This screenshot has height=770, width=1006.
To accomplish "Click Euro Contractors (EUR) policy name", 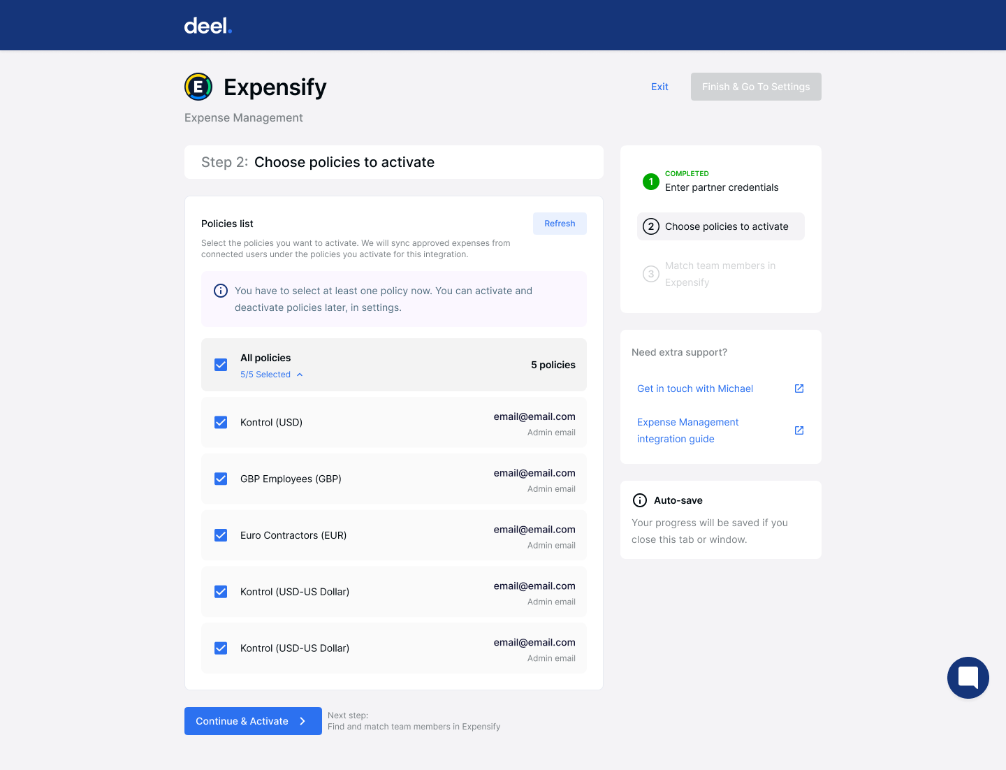I will tap(293, 535).
